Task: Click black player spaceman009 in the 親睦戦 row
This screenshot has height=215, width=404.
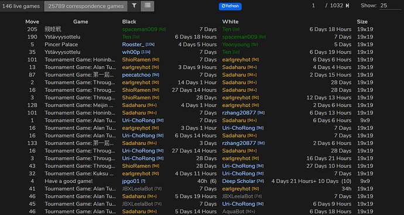Action: pyautogui.click(x=140, y=29)
